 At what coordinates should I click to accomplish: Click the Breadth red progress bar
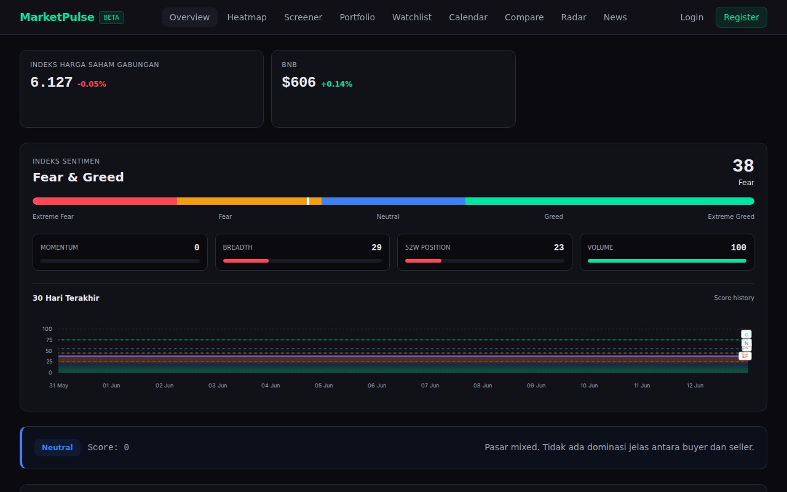tap(246, 261)
